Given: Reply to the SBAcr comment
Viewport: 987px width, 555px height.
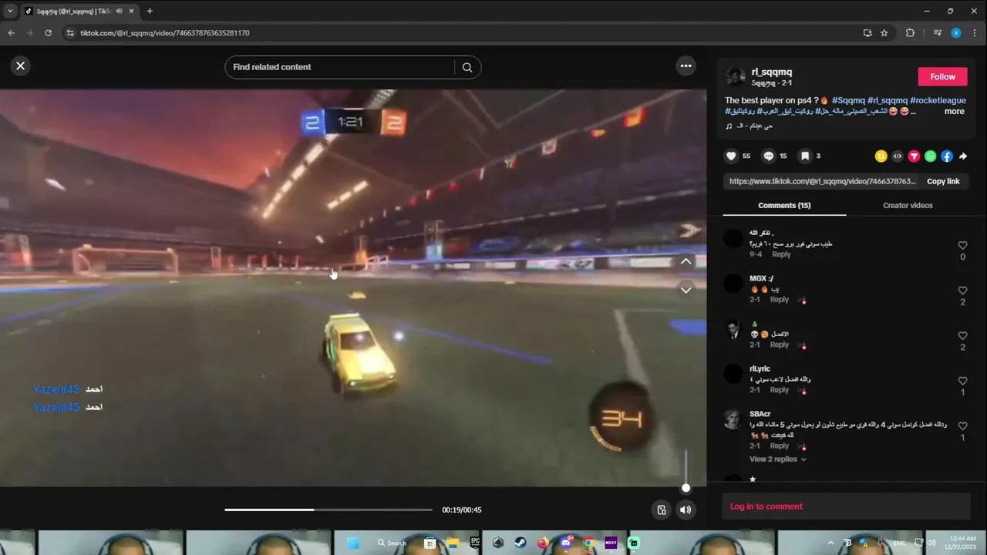Looking at the screenshot, I should point(779,446).
